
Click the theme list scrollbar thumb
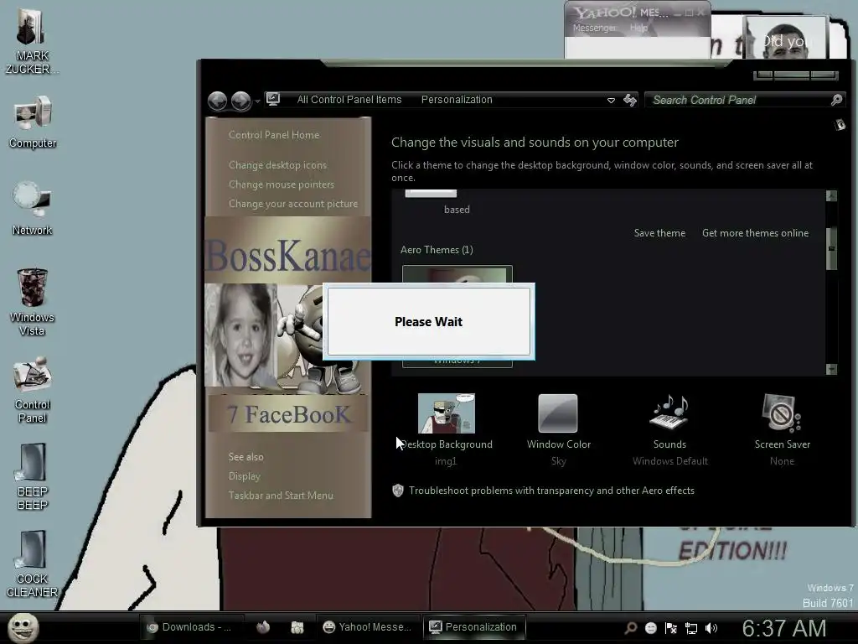coord(831,248)
